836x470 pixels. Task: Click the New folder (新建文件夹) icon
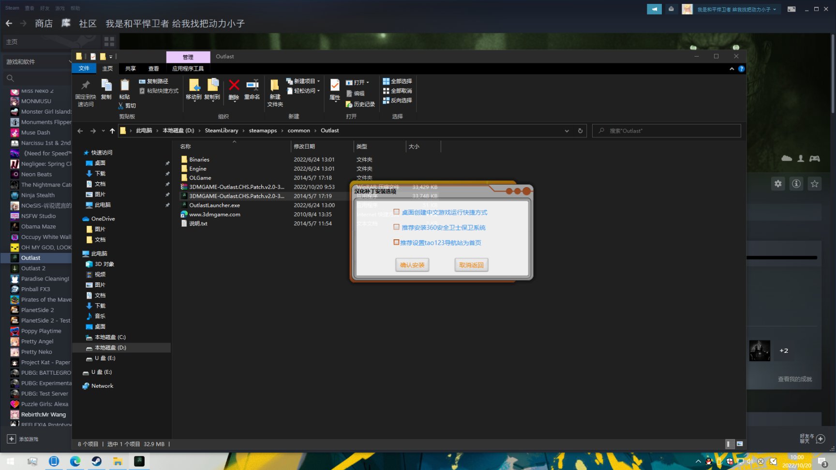click(275, 86)
